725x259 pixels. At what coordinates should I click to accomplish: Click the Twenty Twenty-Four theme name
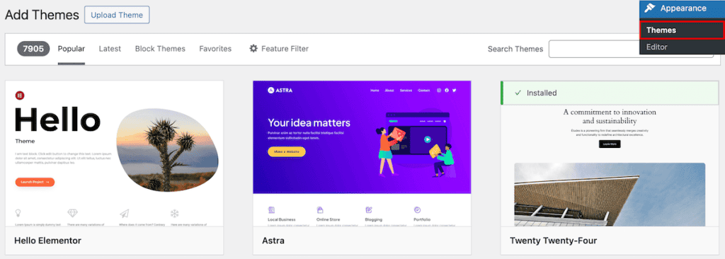tap(554, 241)
